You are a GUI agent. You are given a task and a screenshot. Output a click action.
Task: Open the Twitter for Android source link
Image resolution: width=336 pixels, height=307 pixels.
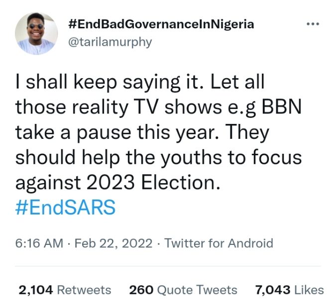pyautogui.click(x=219, y=243)
